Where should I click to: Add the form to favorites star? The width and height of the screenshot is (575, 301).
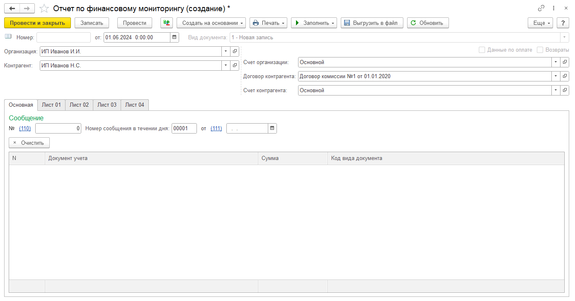tap(44, 8)
